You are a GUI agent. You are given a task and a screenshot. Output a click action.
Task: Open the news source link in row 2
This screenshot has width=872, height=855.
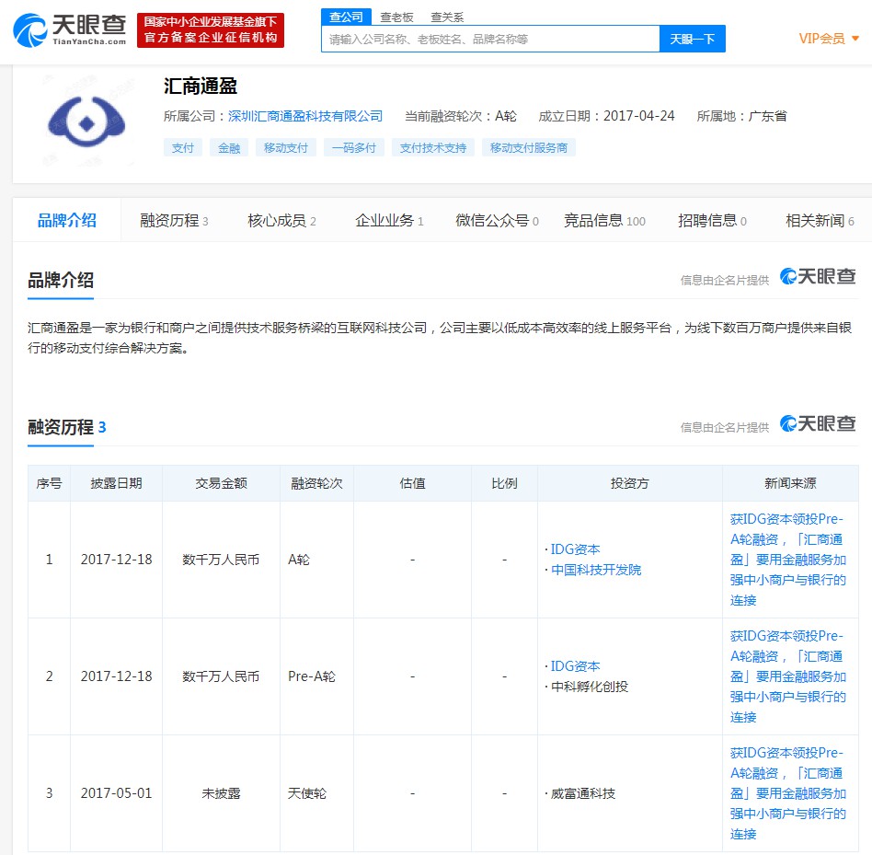point(788,676)
